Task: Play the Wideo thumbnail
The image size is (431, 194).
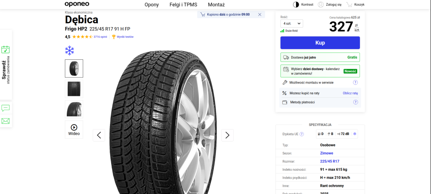Action: (74, 129)
